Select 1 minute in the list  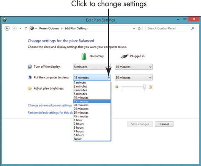point(92,83)
